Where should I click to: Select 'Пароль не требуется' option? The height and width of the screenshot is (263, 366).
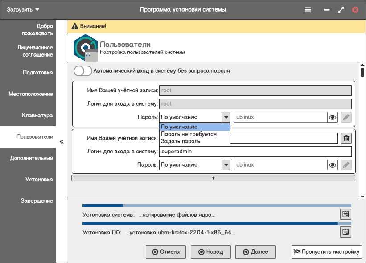pos(189,134)
